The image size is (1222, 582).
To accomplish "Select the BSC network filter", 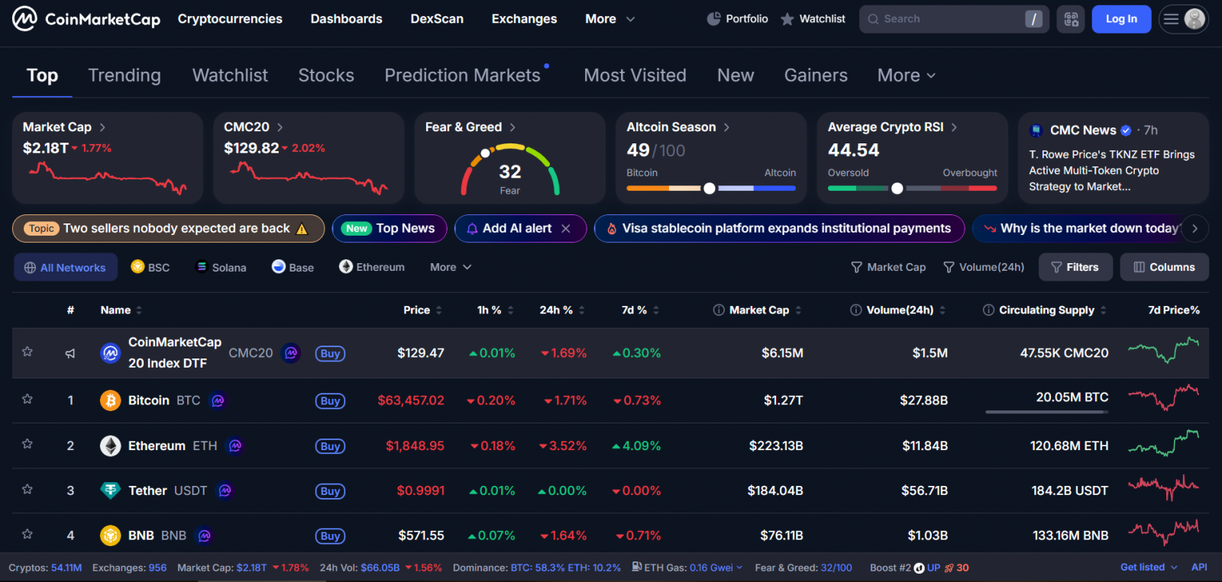I will (150, 267).
